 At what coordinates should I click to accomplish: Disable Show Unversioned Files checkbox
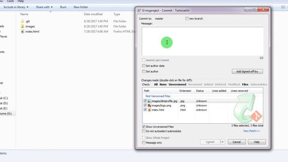click(144, 127)
